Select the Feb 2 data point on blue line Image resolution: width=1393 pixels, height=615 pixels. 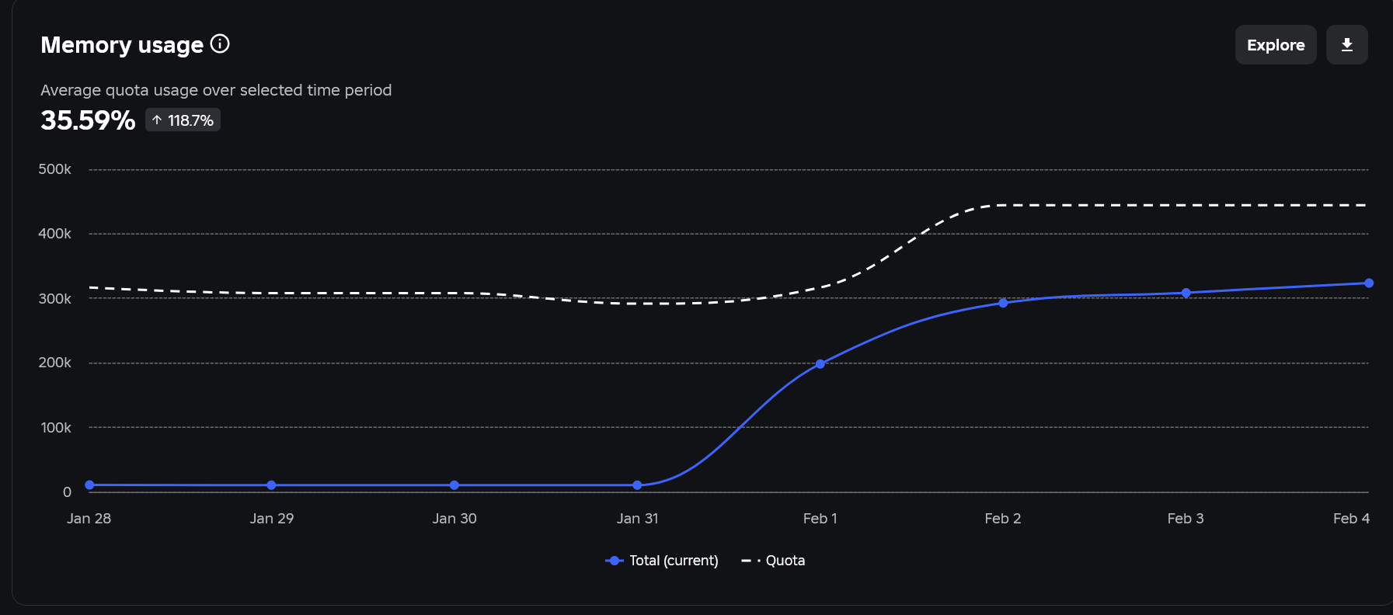tap(1003, 303)
